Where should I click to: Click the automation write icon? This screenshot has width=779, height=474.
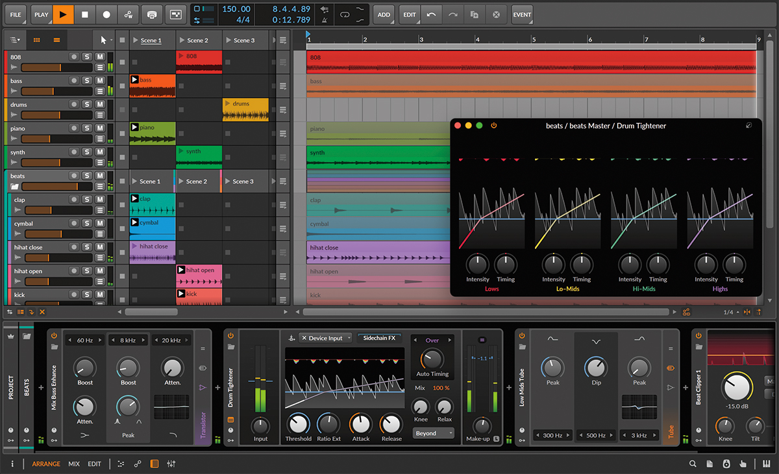pyautogui.click(x=129, y=14)
